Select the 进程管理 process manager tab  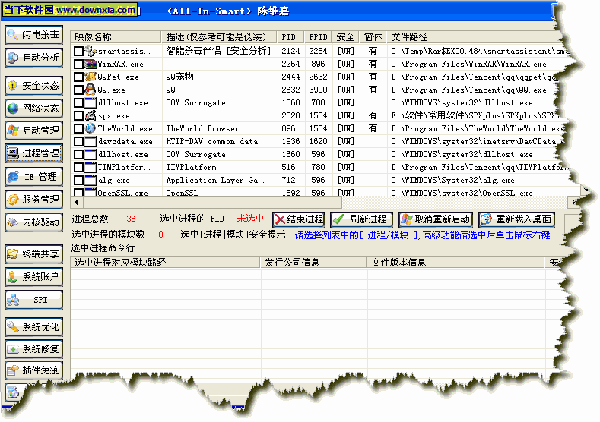(x=33, y=153)
